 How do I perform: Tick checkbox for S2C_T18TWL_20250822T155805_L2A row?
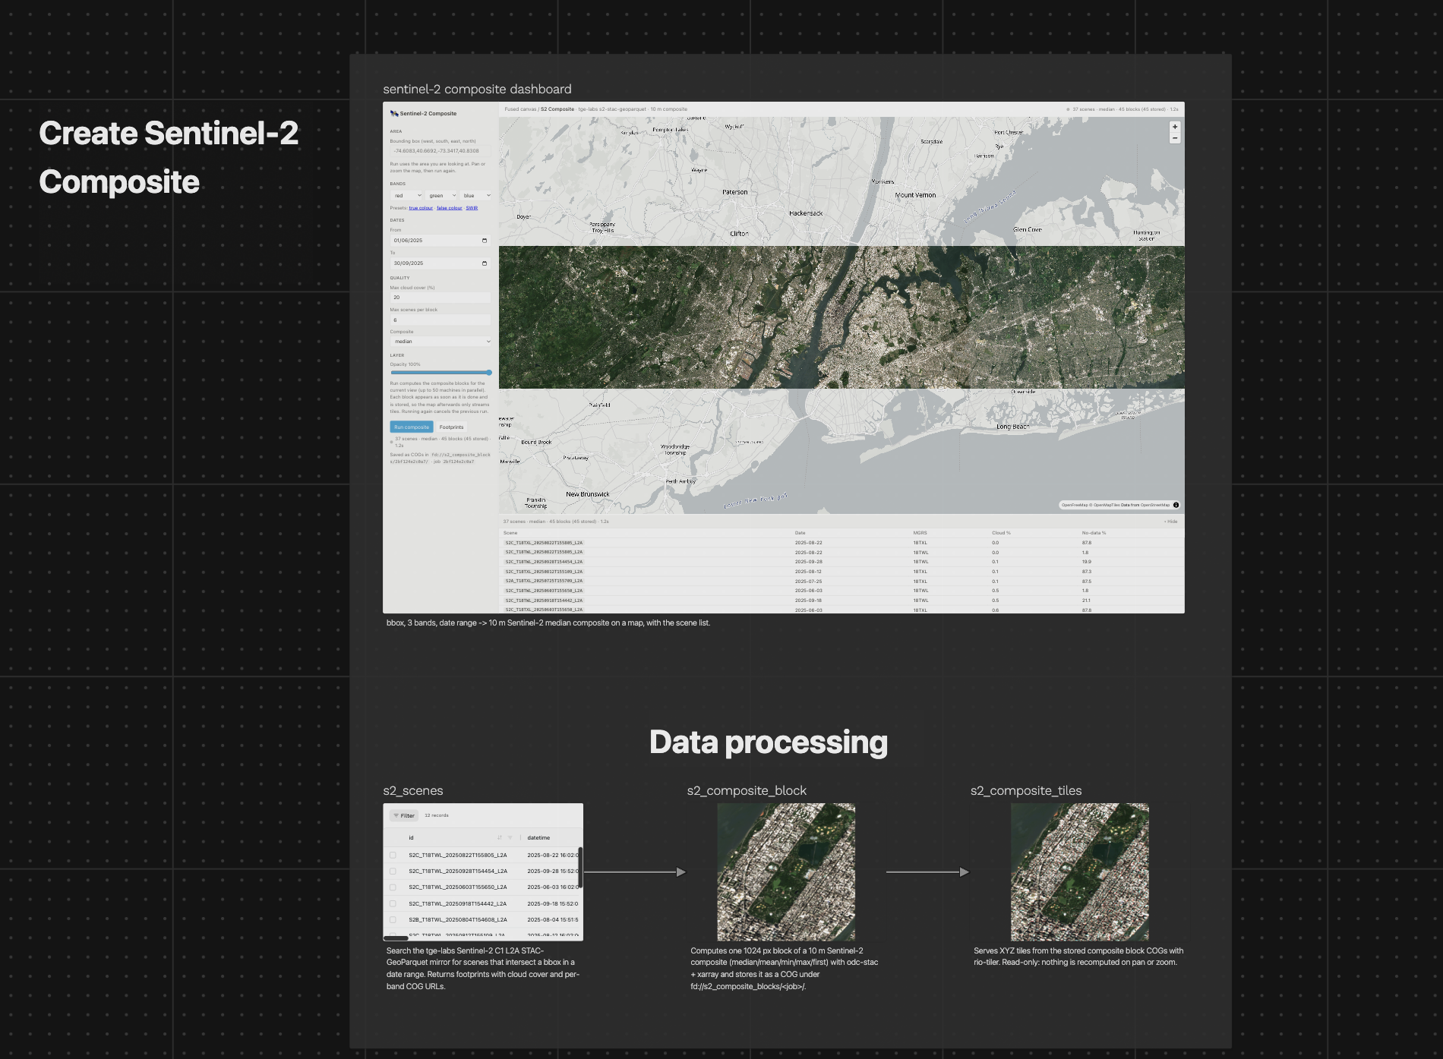coord(393,855)
